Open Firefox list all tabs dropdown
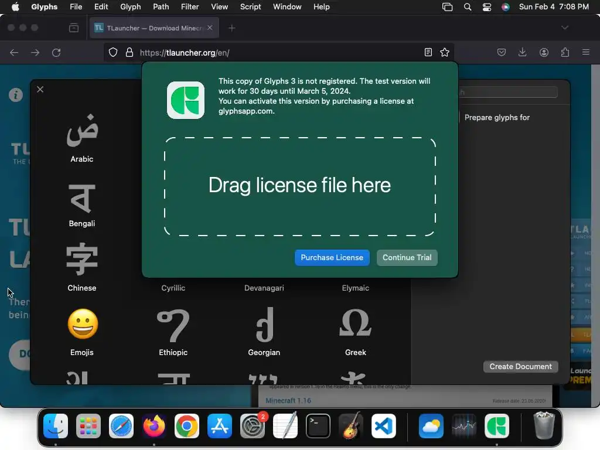Screen dimensions: 600x450 point(565,28)
